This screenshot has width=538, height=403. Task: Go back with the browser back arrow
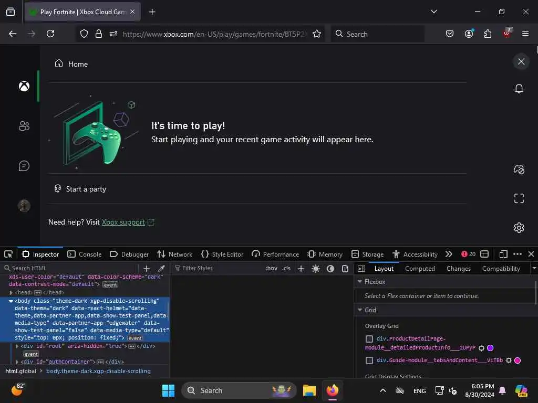tap(13, 34)
